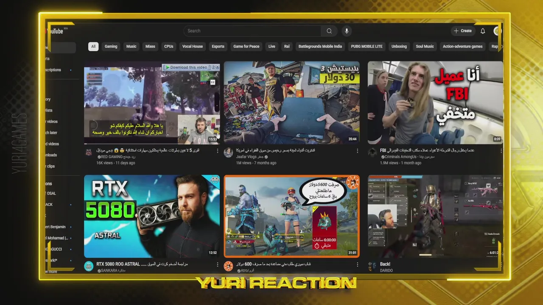Start voice search with the microphone icon

tap(347, 31)
